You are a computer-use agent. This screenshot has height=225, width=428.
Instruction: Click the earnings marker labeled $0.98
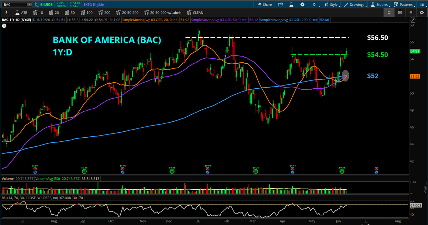(207, 169)
